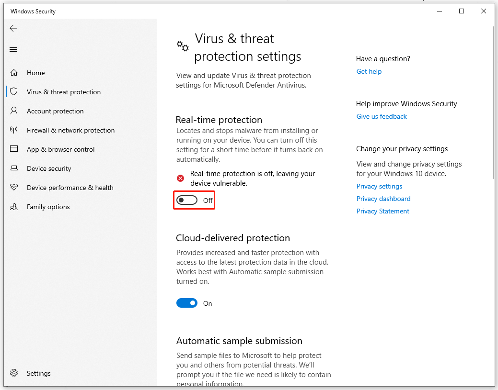The image size is (498, 390).
Task: Open Privacy settings link
Action: pyautogui.click(x=379, y=186)
